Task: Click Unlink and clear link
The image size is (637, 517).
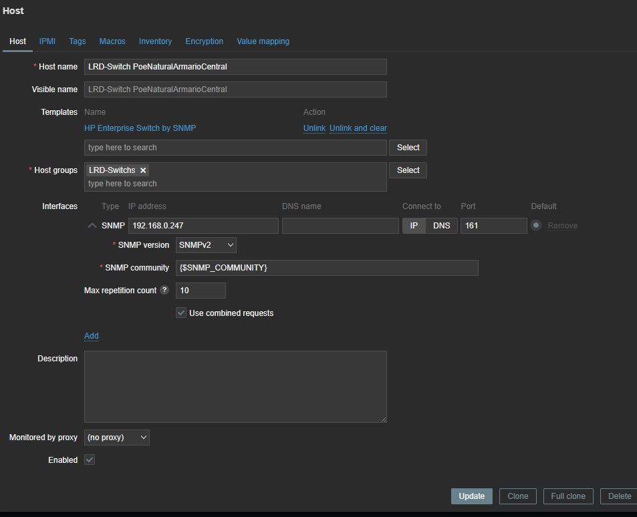Action: [x=358, y=128]
